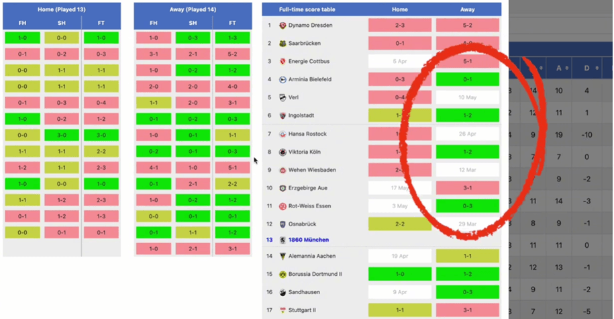Click Stuttgart II away result 3-1
Image resolution: width=614 pixels, height=319 pixels.
click(468, 310)
